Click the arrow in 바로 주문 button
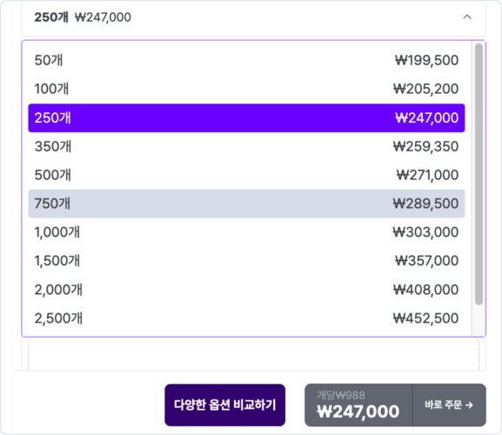Image resolution: width=502 pixels, height=435 pixels. [x=469, y=405]
